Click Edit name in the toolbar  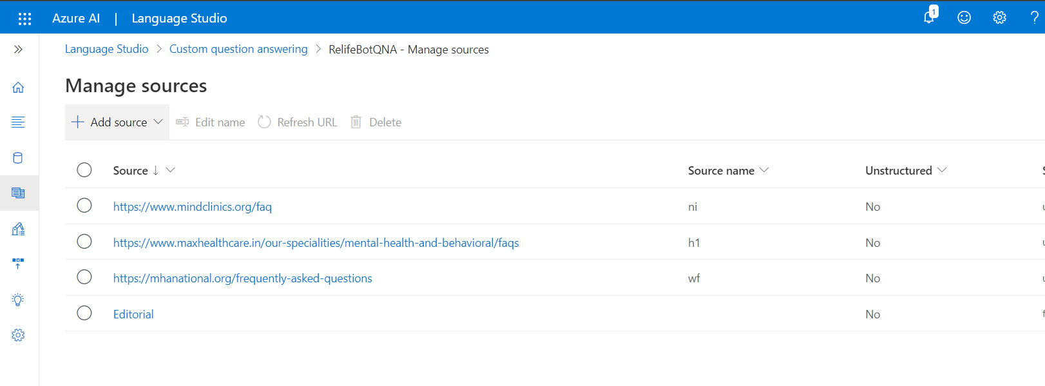(x=211, y=122)
